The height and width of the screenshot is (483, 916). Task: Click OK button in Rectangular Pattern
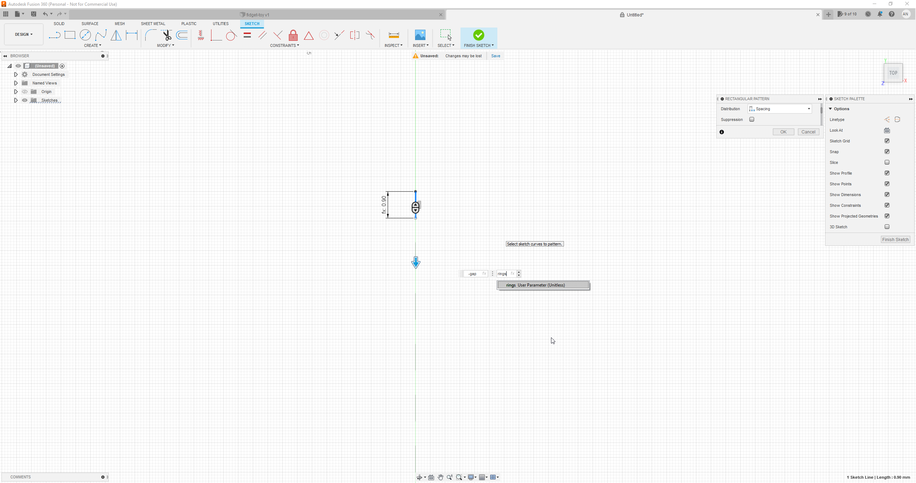(x=782, y=132)
